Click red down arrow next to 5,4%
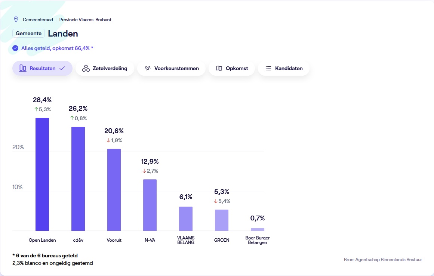The height and width of the screenshot is (276, 434). point(216,201)
